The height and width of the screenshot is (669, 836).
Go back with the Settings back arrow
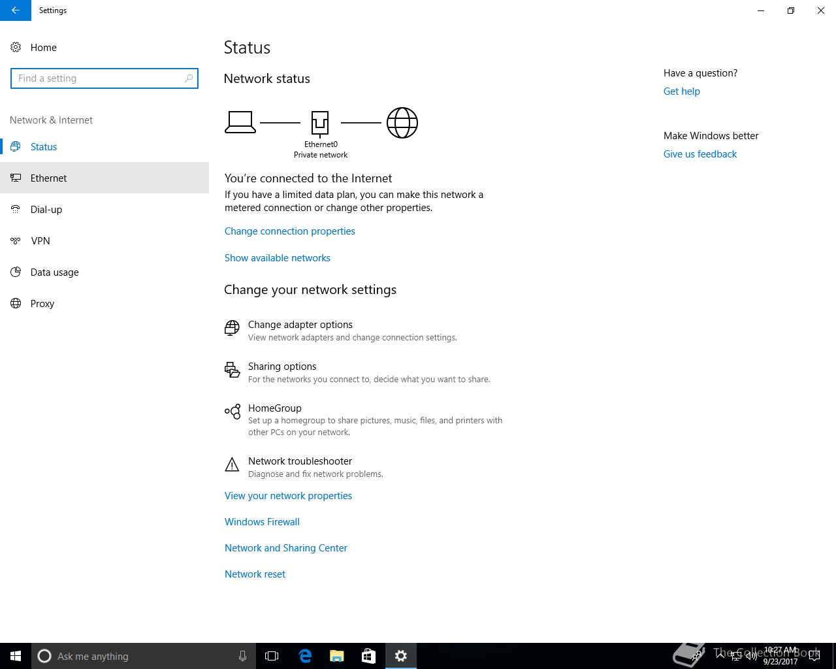(x=15, y=10)
